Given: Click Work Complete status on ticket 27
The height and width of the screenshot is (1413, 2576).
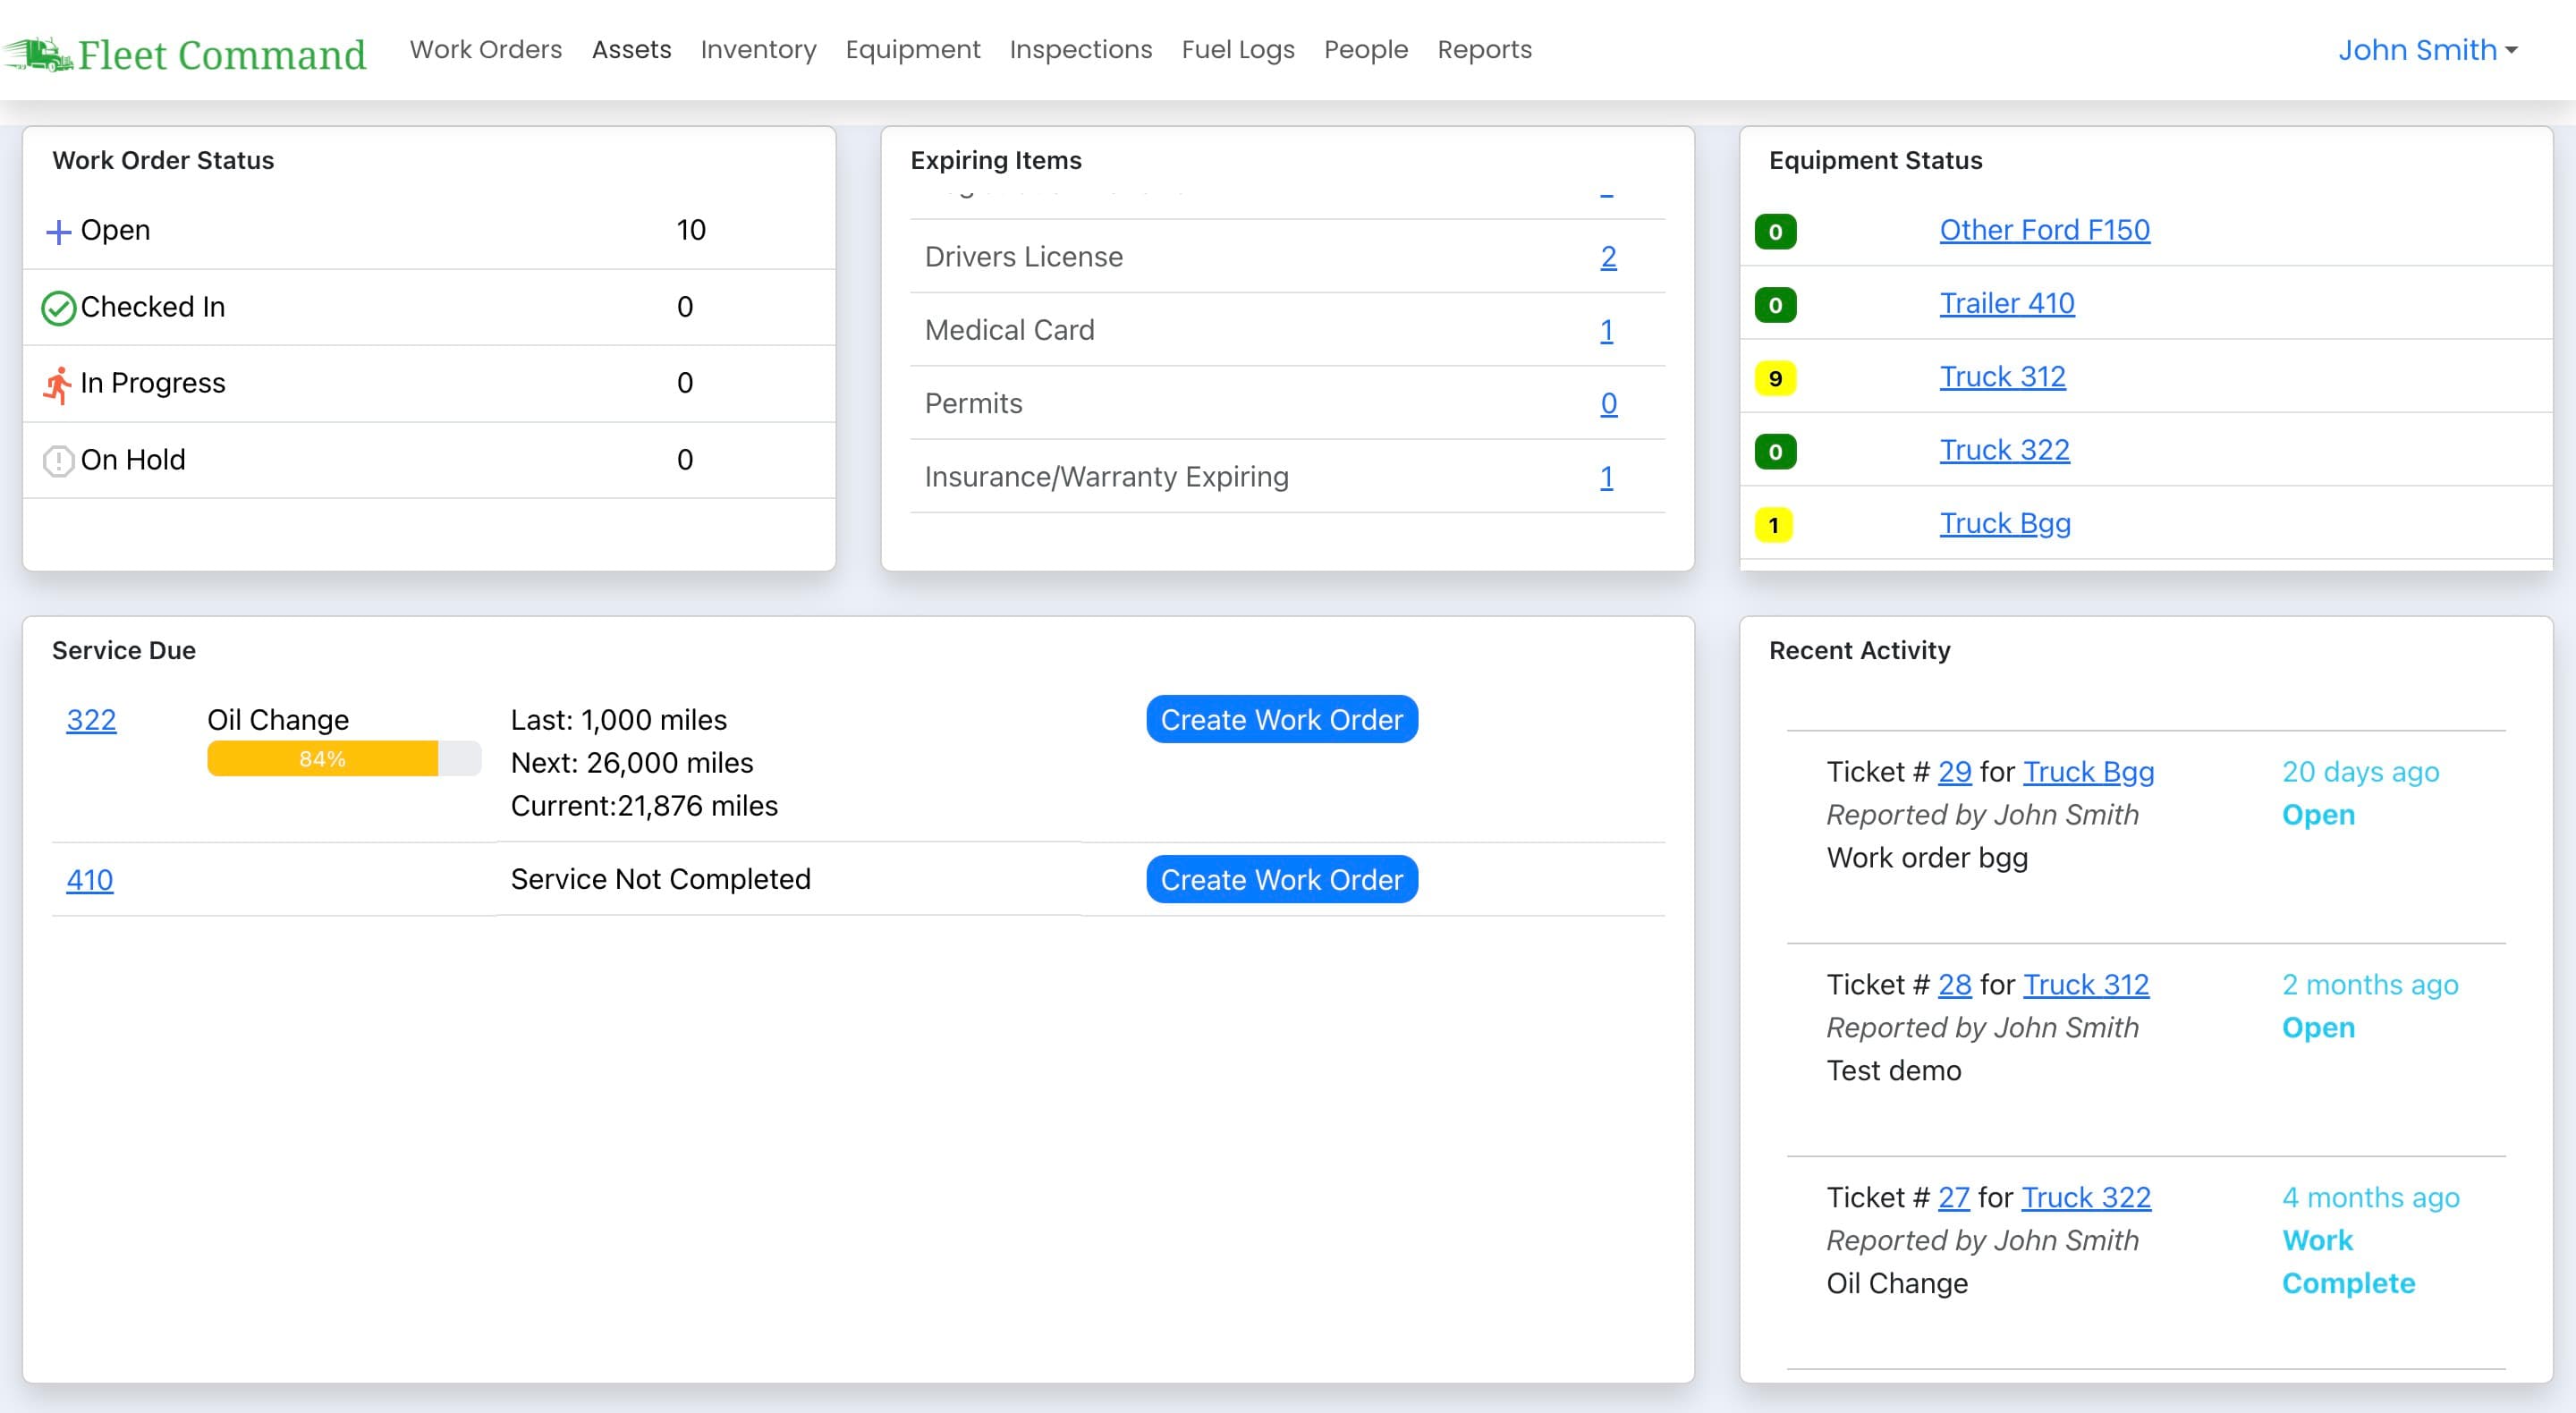Looking at the screenshot, I should pyautogui.click(x=2348, y=1262).
